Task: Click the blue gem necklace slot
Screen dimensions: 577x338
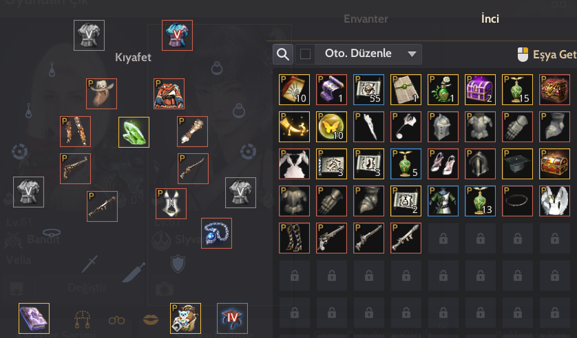Action: 216,233
